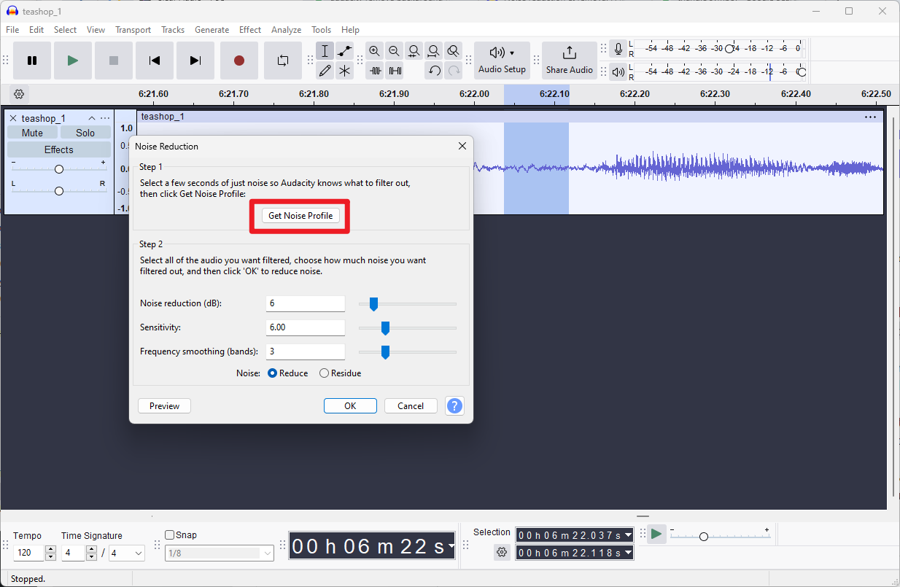The width and height of the screenshot is (900, 587).
Task: Click the Undo icon
Action: click(434, 70)
